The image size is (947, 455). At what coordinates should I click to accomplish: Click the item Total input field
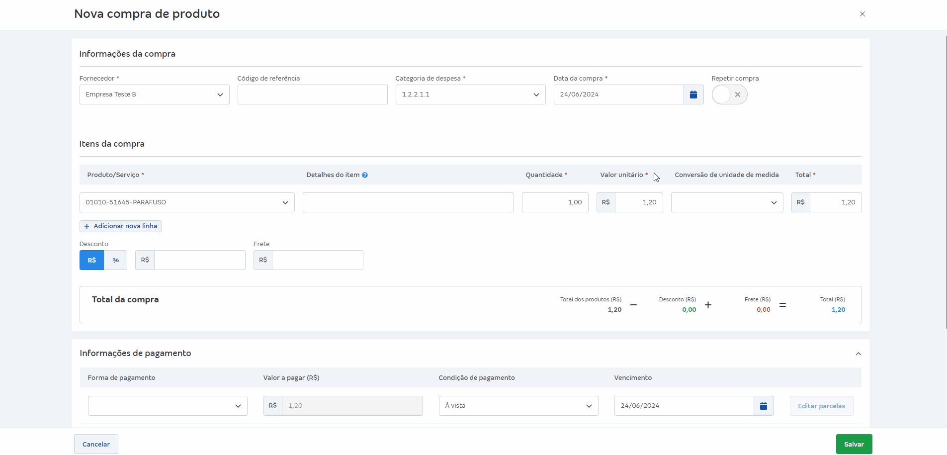(x=836, y=202)
